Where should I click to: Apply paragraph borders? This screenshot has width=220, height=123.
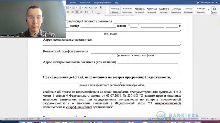pyautogui.click(x=99, y=12)
